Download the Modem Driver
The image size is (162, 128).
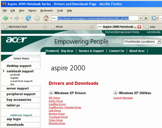pyautogui.click(x=57, y=114)
